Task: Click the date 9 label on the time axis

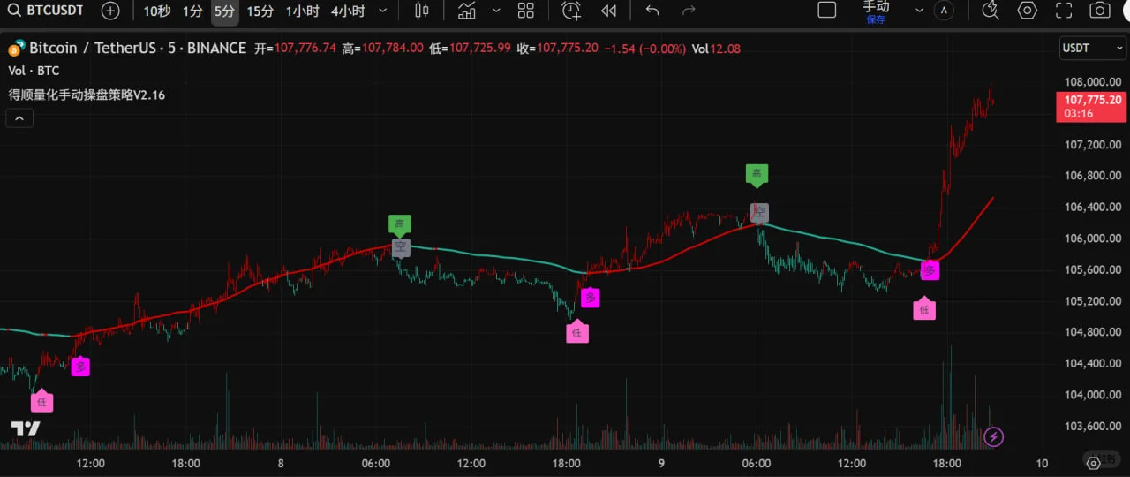Action: click(x=662, y=463)
